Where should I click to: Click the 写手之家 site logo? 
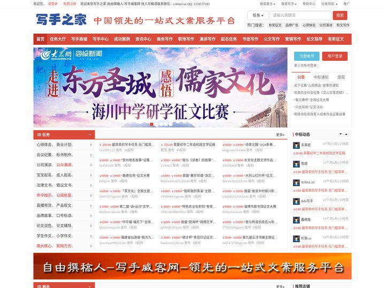click(x=61, y=19)
